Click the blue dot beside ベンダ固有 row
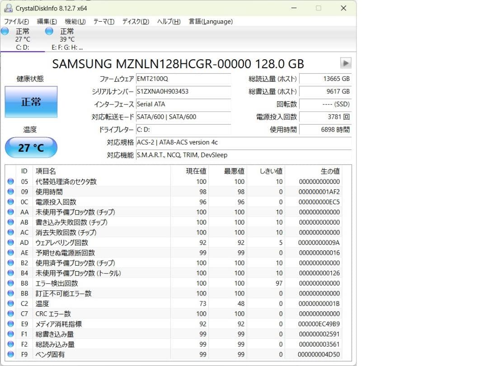 pos(11,354)
